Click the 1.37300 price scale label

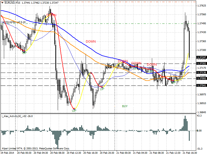coord(202,50)
